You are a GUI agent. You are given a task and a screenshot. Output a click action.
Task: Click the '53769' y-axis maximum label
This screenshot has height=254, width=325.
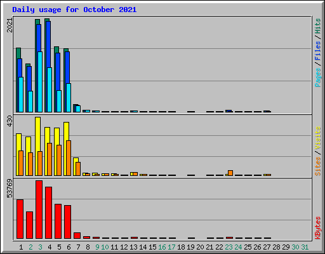pyautogui.click(x=10, y=189)
